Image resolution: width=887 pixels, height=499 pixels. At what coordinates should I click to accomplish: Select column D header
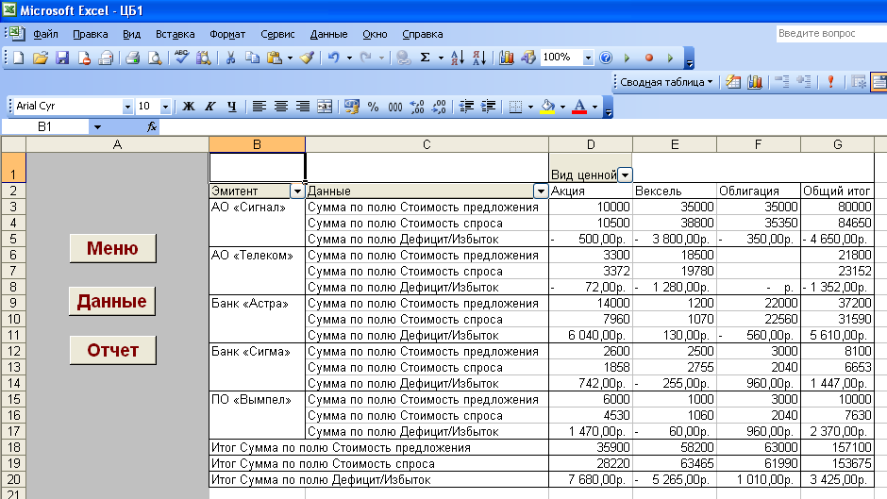[591, 145]
